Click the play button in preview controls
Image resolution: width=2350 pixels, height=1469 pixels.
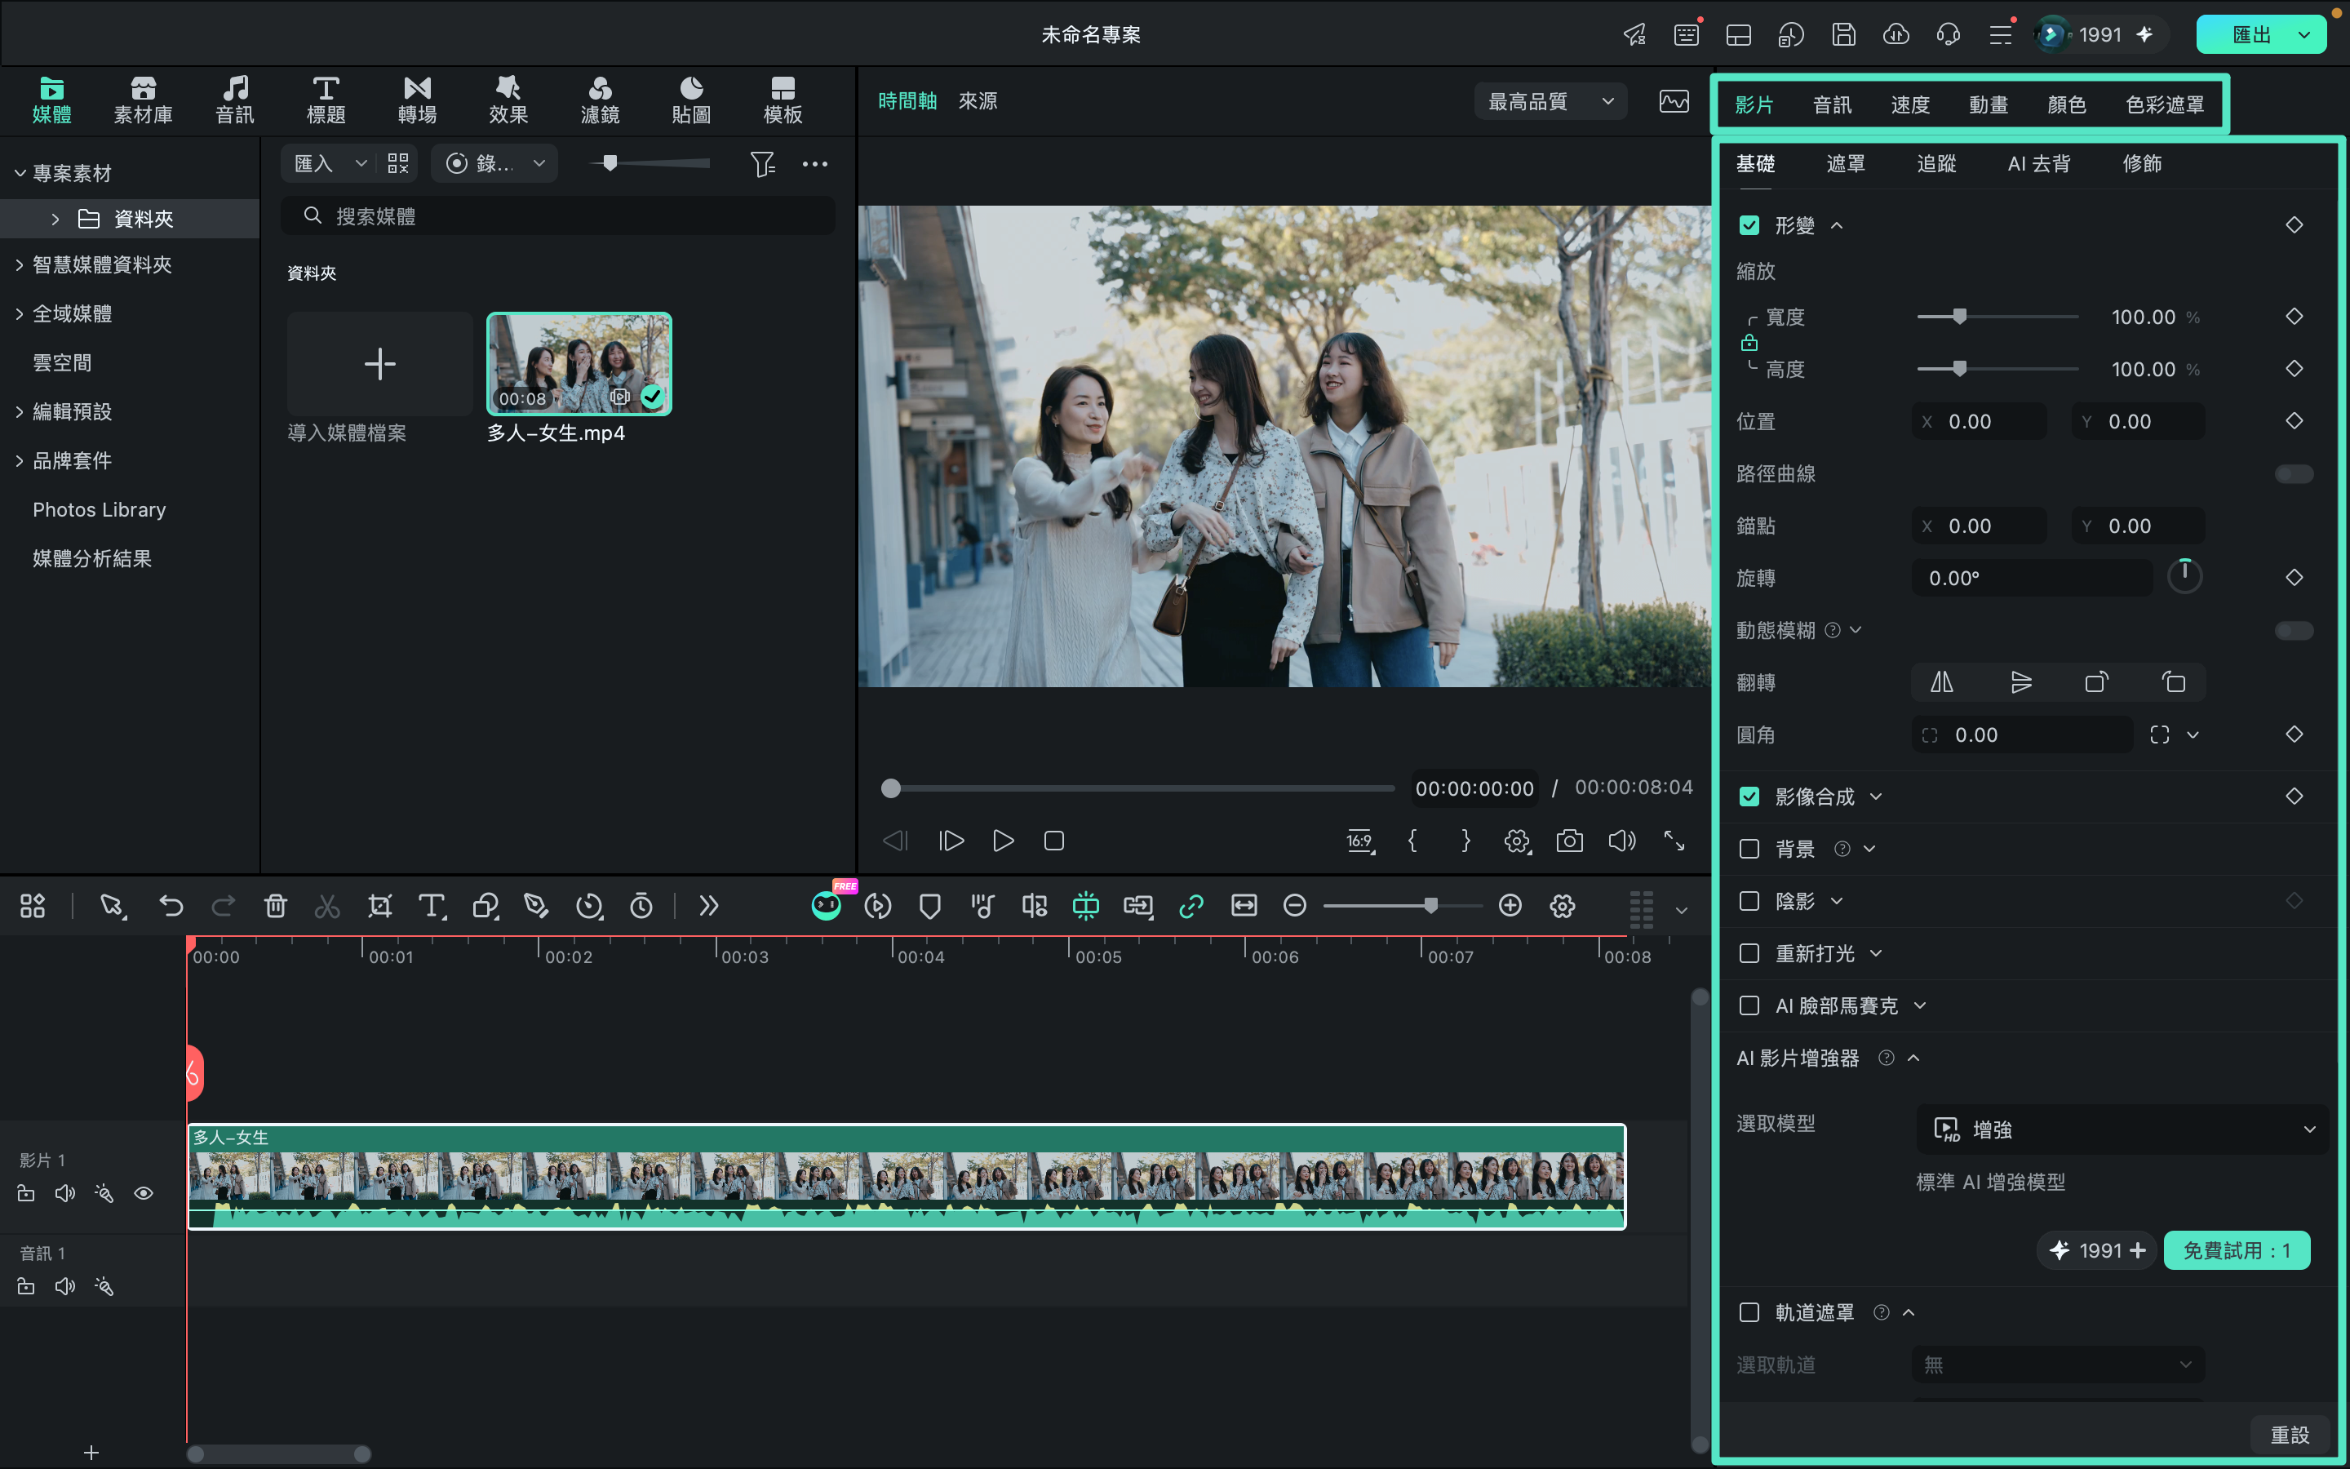click(x=1003, y=841)
